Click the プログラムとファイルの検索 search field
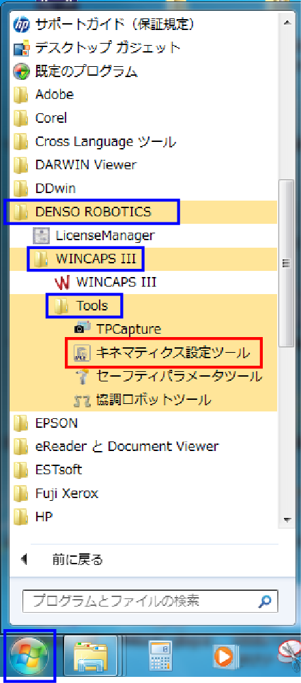 tap(150, 602)
